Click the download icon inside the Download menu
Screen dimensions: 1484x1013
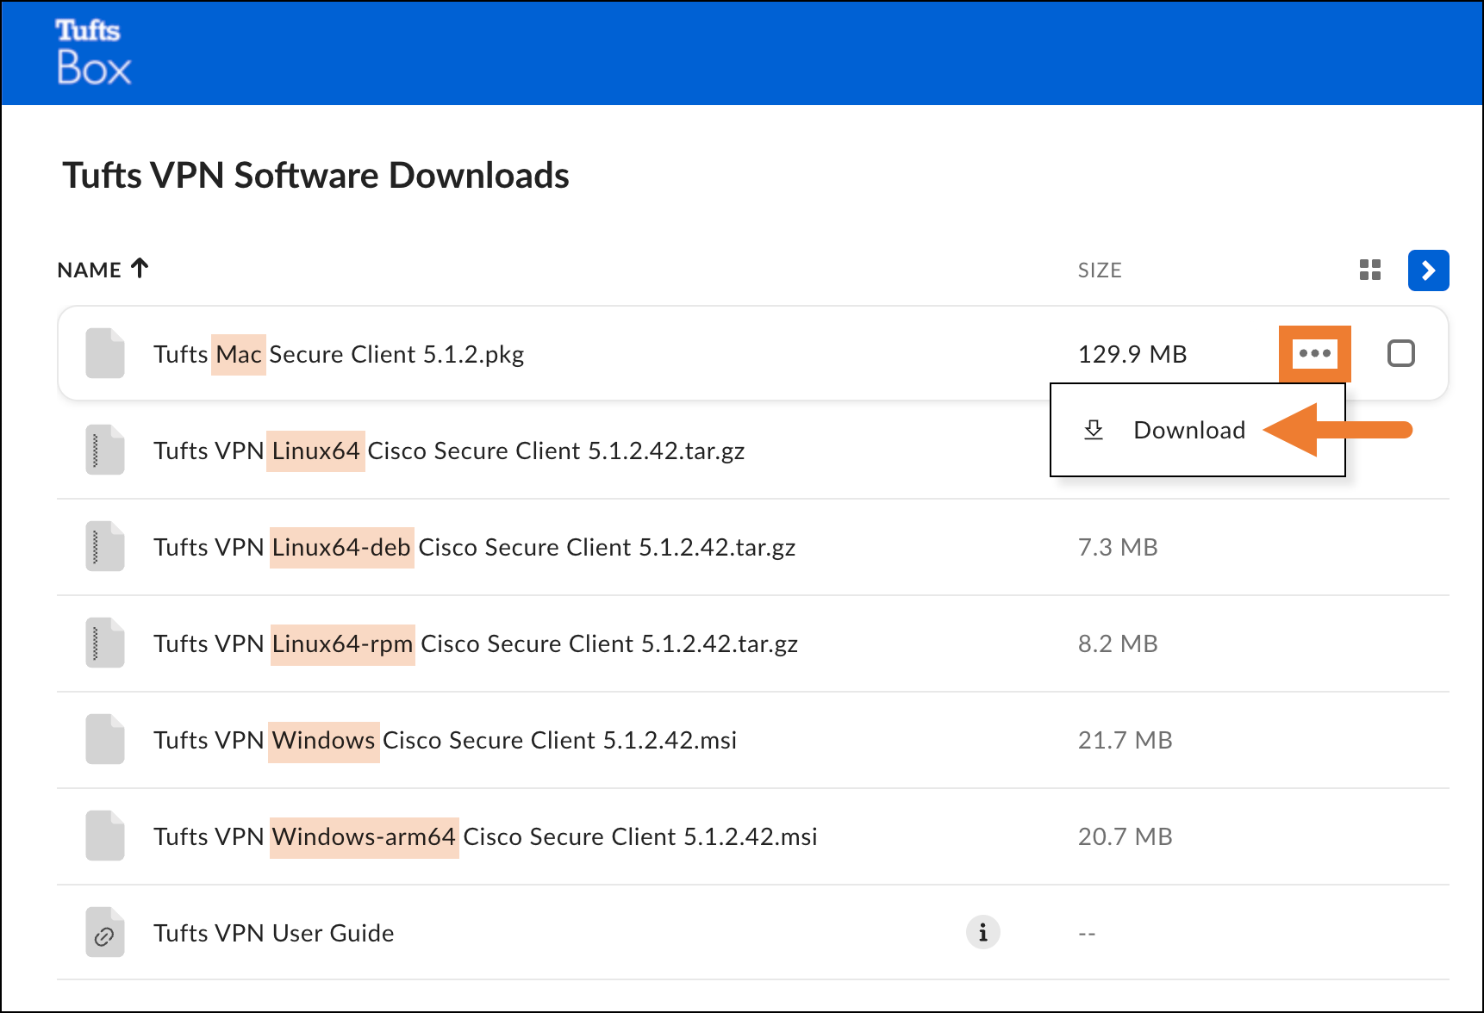coord(1093,430)
